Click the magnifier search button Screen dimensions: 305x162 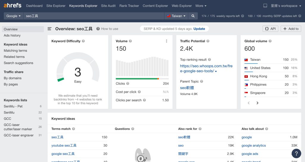point(193,16)
